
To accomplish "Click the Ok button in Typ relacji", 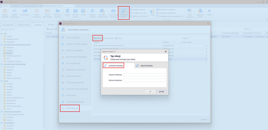I will pyautogui.click(x=150, y=92).
